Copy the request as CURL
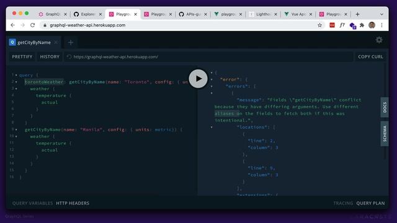This screenshot has width=397, height=223. click(370, 56)
